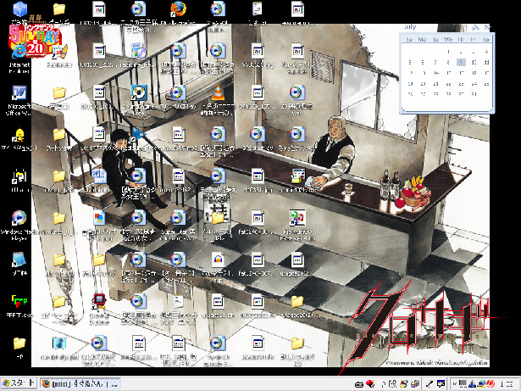Viewport: 521px width, 391px height.
Task: Select date 11 in the July calendar
Action: (x=486, y=62)
